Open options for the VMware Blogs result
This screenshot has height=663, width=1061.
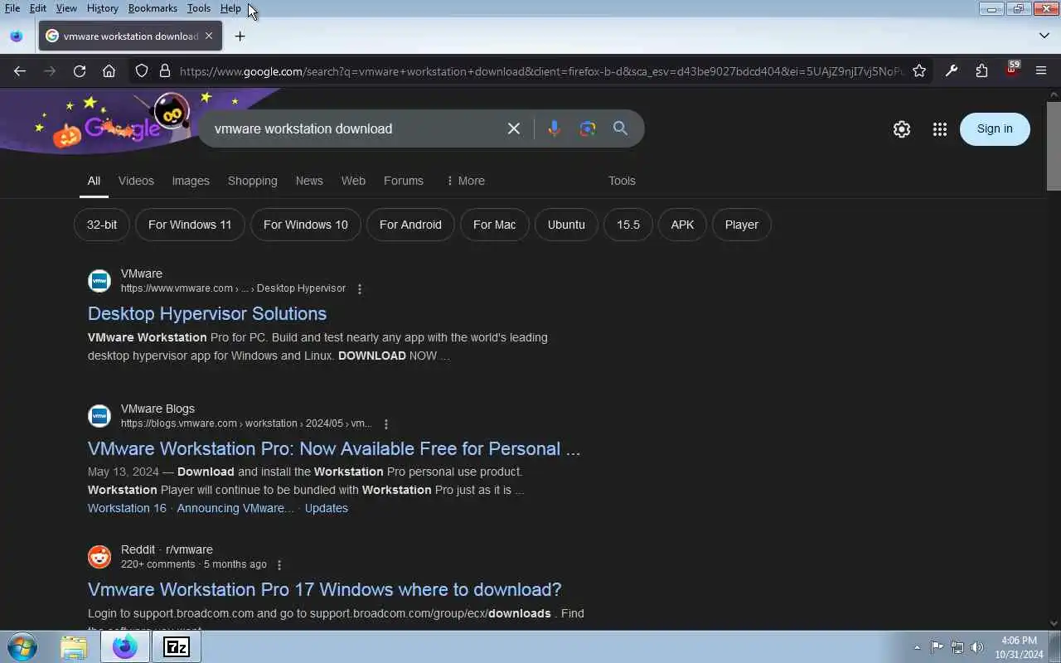click(386, 424)
